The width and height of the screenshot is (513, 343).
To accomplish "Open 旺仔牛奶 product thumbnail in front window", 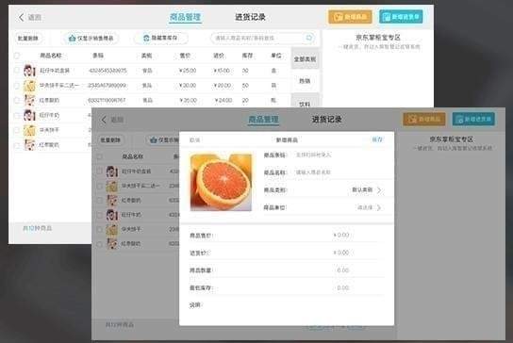I will pos(112,215).
